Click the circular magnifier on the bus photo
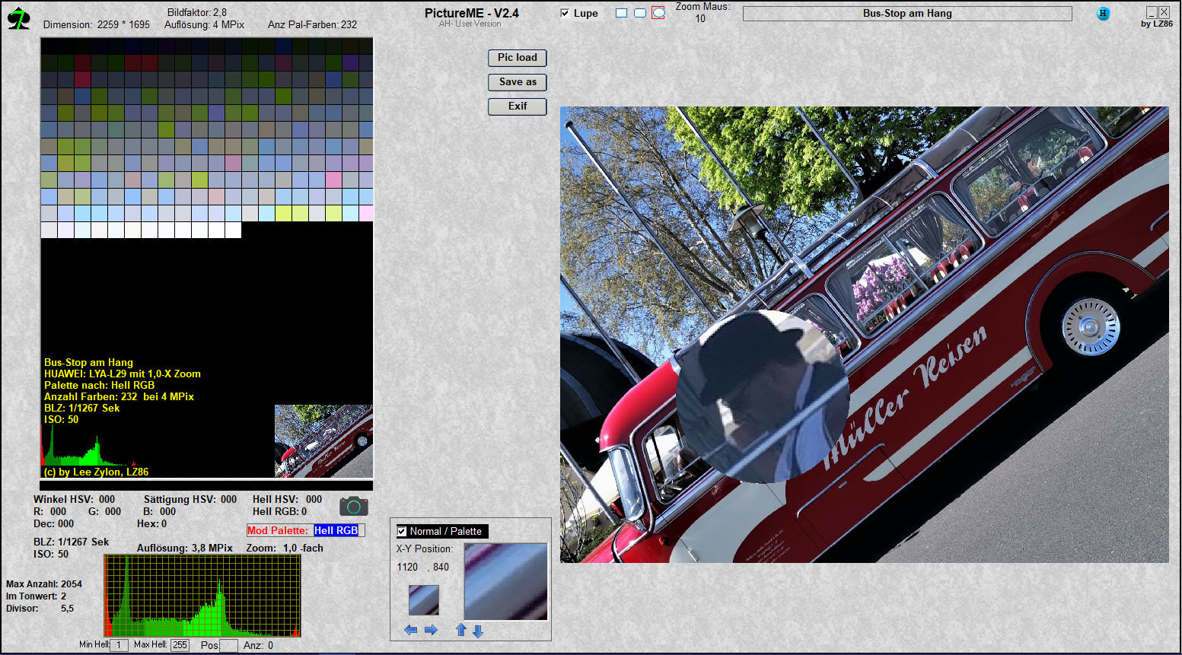 762,397
